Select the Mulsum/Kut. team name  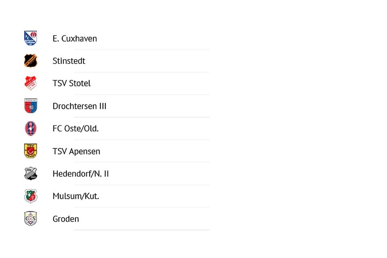[76, 197]
